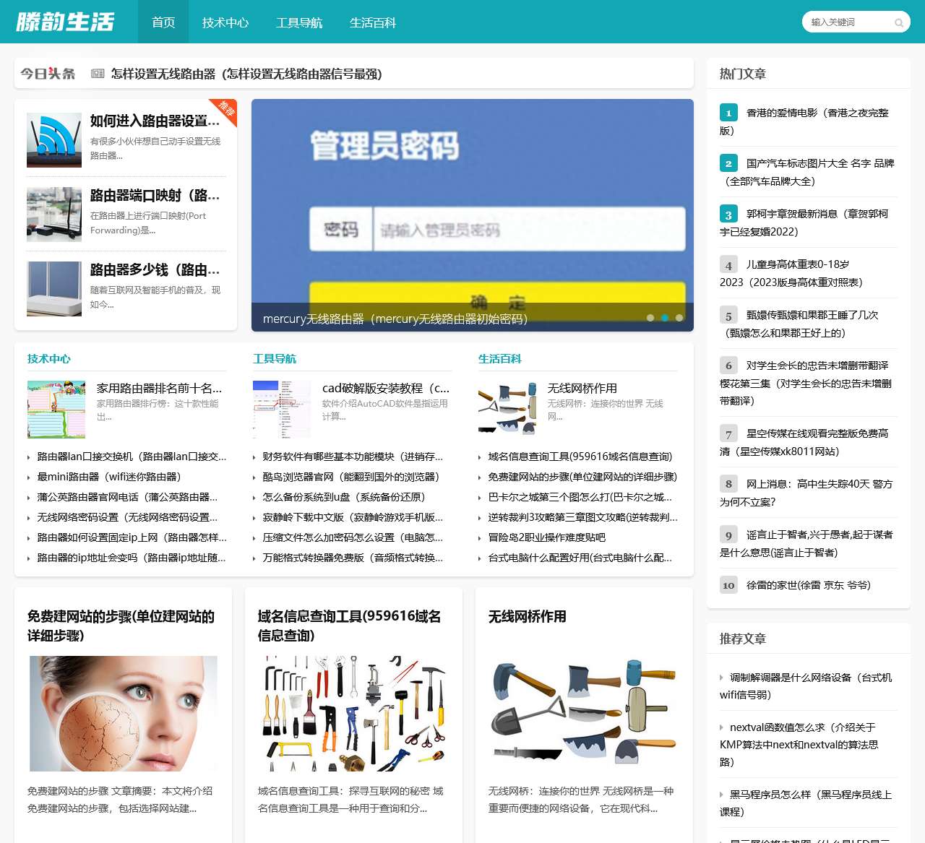
Task: Click the number 1 hot article badge
Action: pos(728,113)
